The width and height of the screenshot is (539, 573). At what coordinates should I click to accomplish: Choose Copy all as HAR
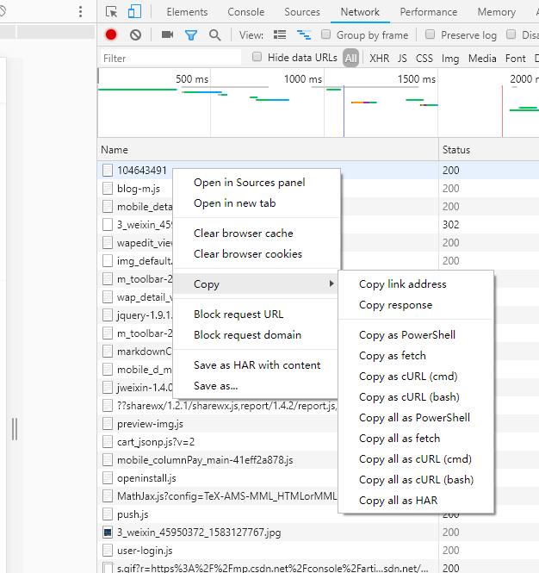pyautogui.click(x=416, y=501)
